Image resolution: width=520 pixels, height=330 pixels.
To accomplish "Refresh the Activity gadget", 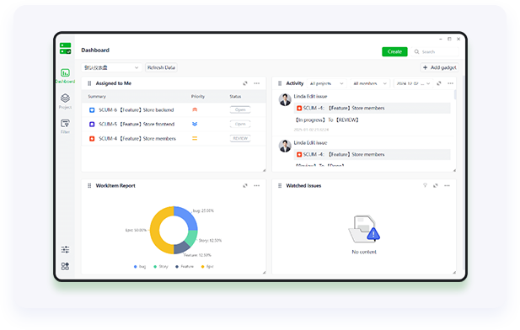I will pos(439,83).
